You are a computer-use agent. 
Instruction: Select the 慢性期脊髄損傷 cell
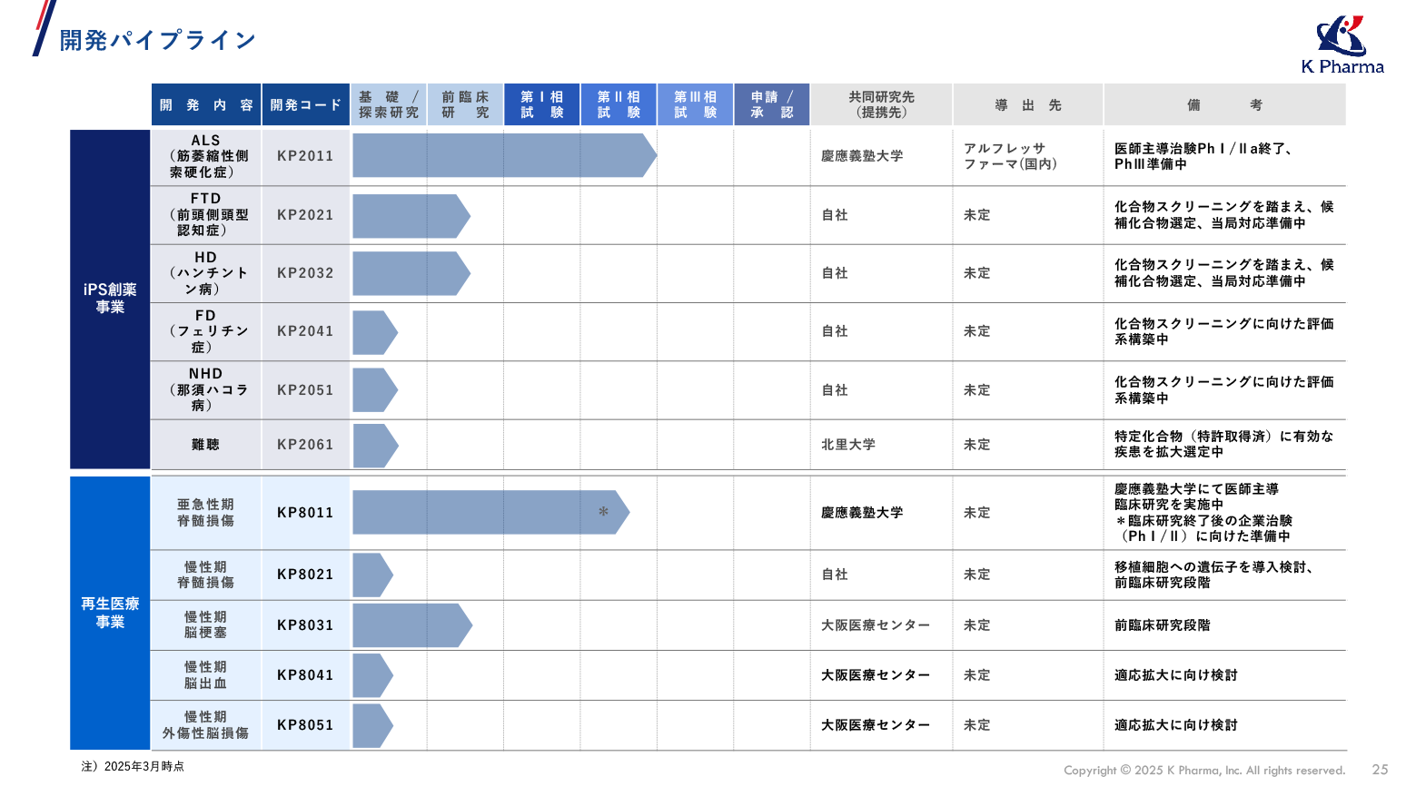coord(206,575)
